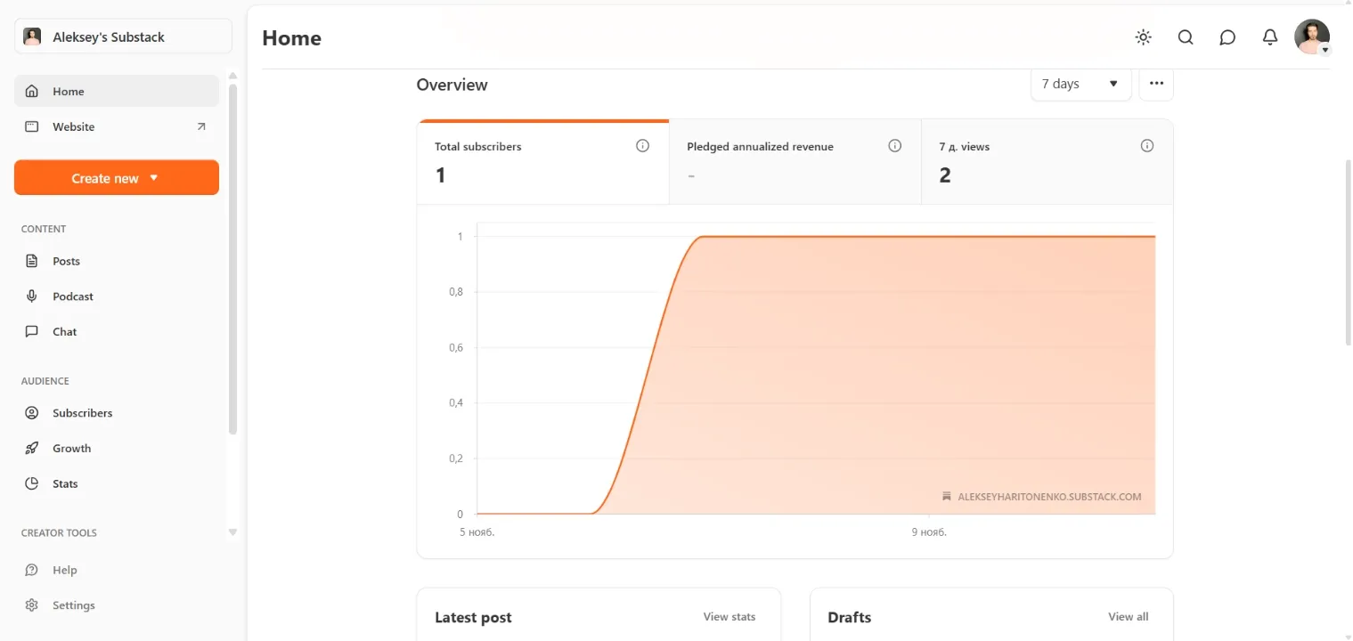This screenshot has height=641, width=1353.
Task: Click View stats link for latest post
Action: (729, 616)
